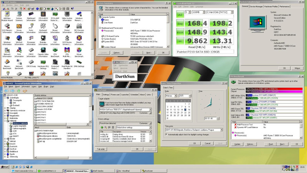
Task: Open CrystalDiskMark drive selection dropdown
Action: (232, 12)
